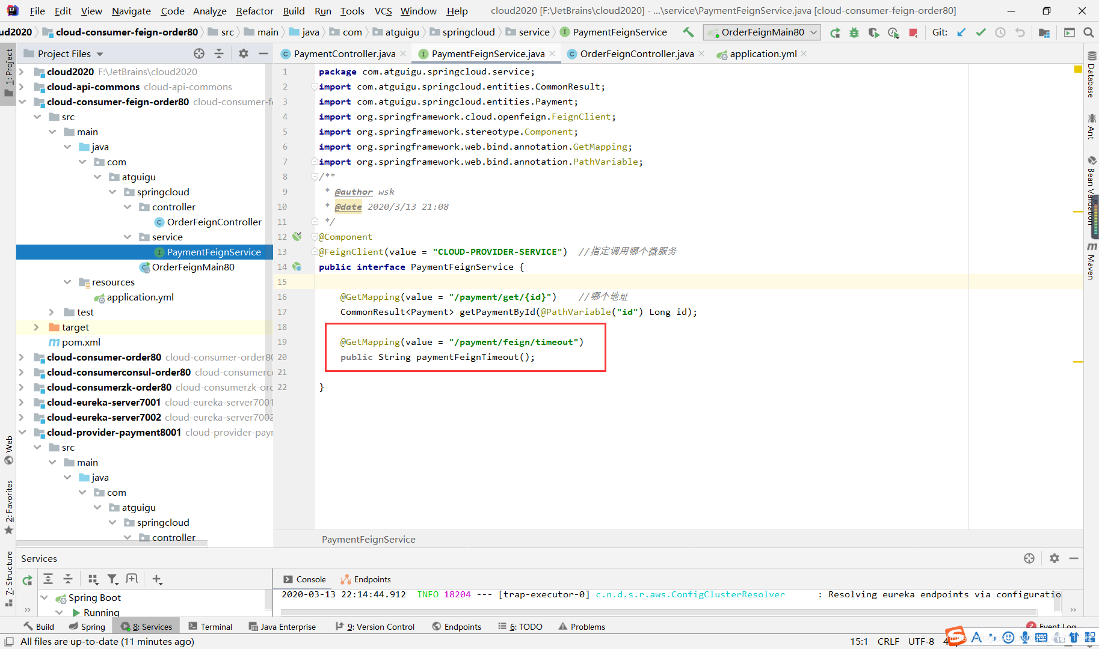1099x649 pixels.
Task: Switch to PaymentController.java tab
Action: [x=344, y=53]
